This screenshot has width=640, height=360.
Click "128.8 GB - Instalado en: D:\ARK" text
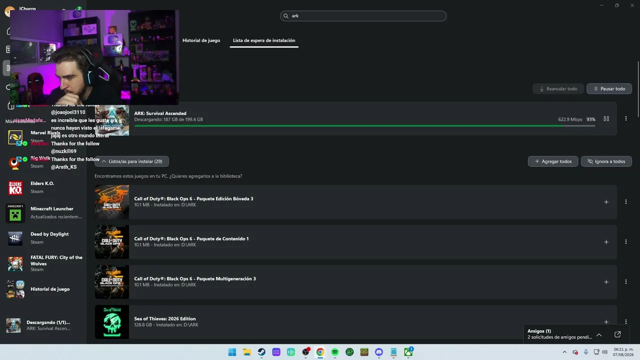[x=166, y=325]
